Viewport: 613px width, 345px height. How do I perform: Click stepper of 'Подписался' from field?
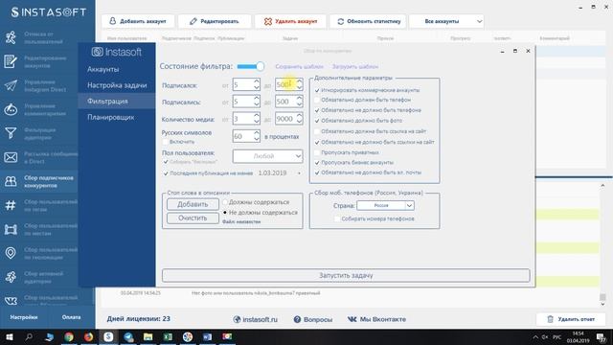tap(256, 84)
